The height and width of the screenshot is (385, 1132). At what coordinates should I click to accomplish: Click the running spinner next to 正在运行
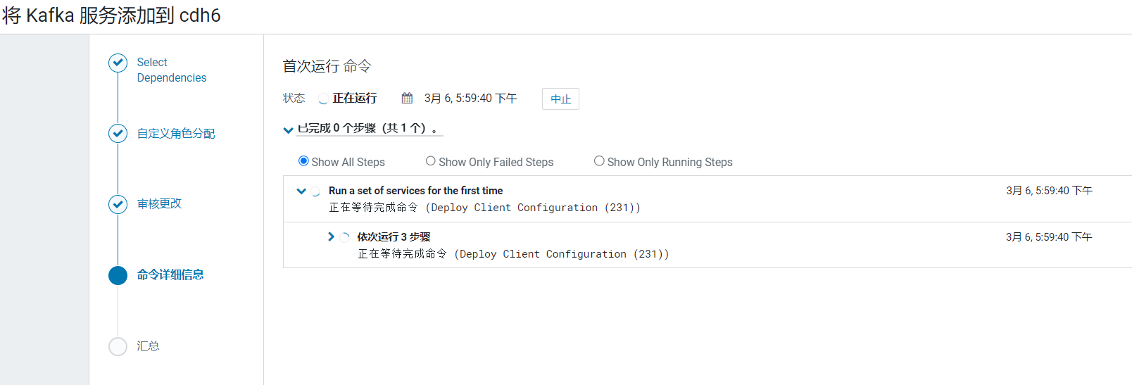click(323, 99)
